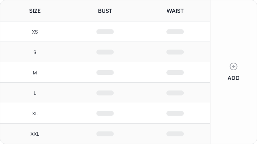Edit the bust placeholder for size L
Screen dimensions: 257x144
click(x=105, y=93)
